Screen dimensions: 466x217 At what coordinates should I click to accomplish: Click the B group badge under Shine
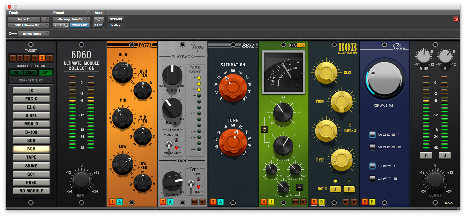pyautogui.click(x=372, y=202)
